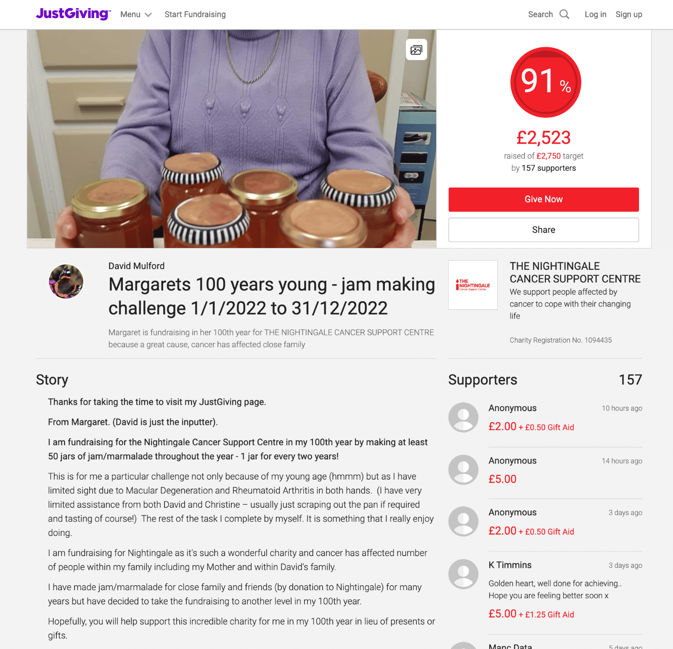Select the David Mulford name above title
Viewport: 673px width, 649px height.
[136, 266]
